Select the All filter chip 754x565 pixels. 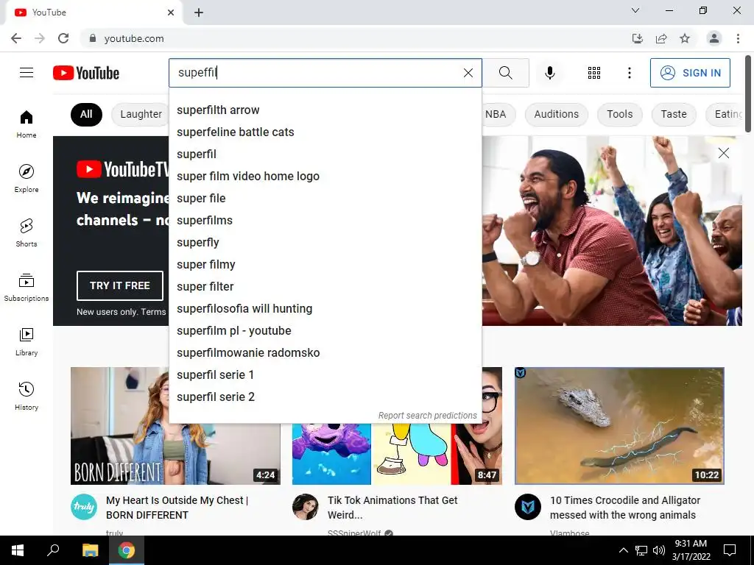coord(86,114)
